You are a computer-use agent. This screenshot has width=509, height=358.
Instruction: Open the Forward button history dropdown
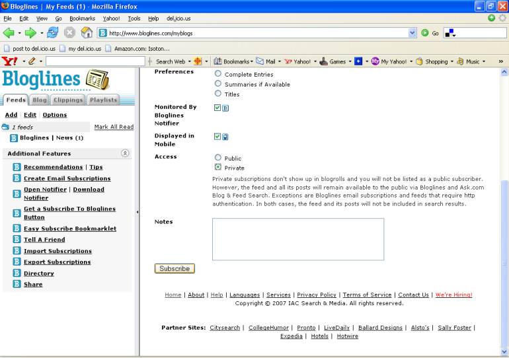[42, 33]
